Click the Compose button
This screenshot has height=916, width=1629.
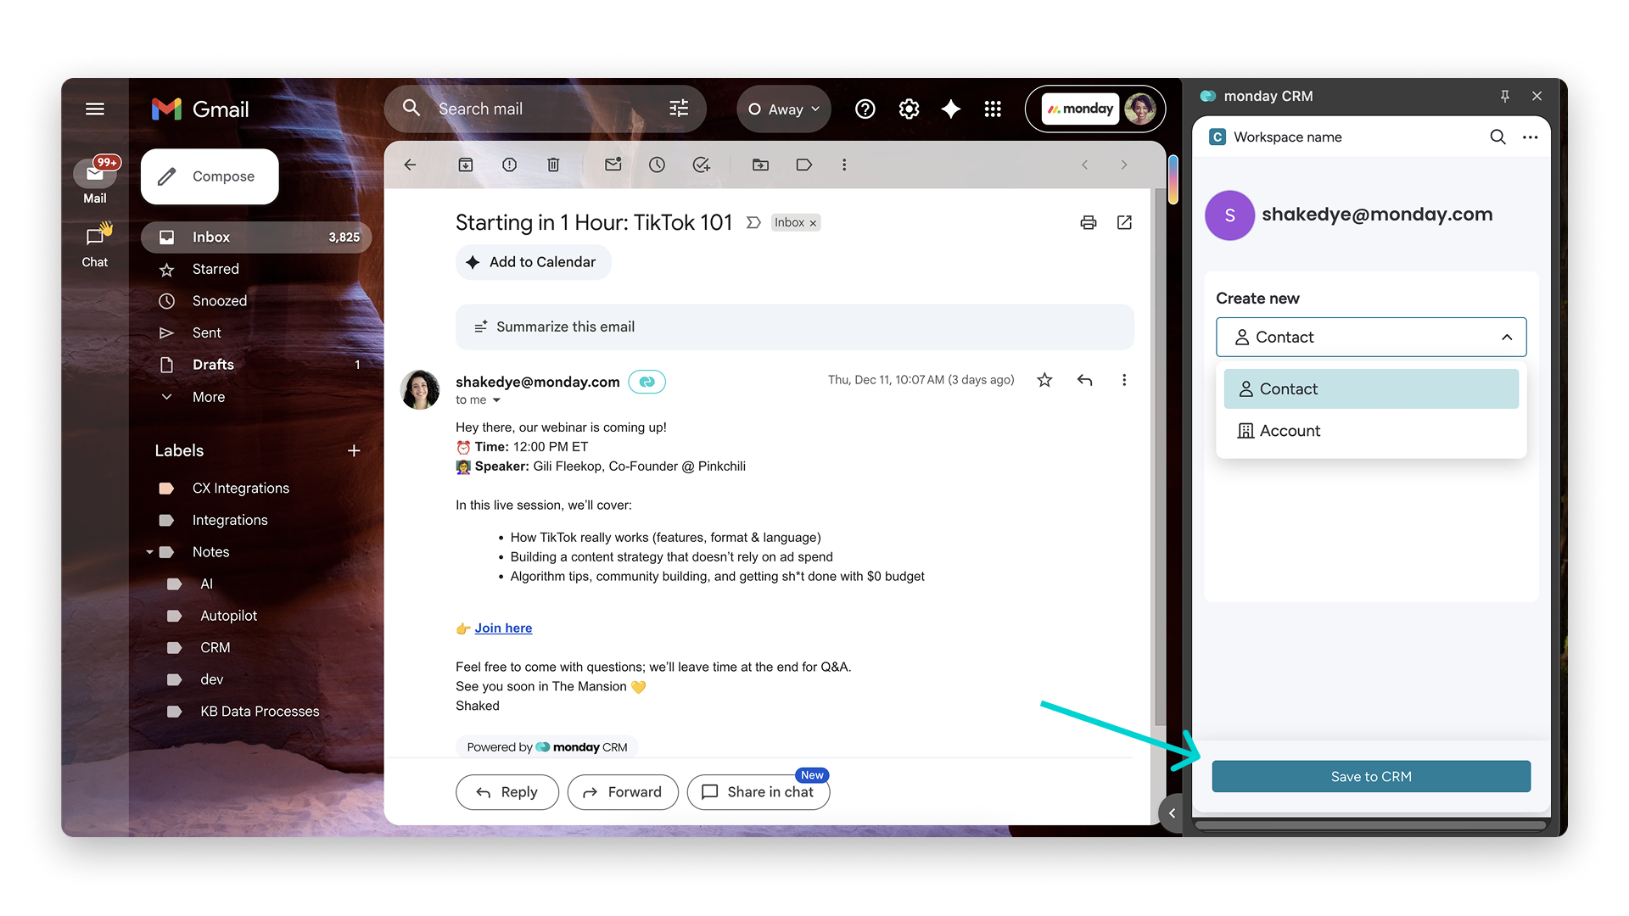tap(210, 176)
